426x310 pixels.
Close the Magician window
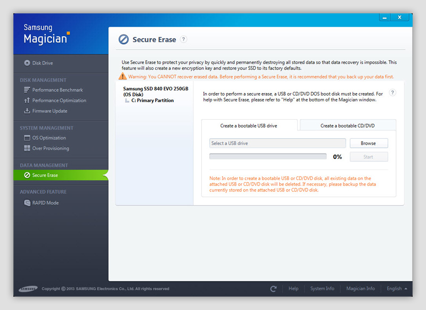tap(399, 18)
